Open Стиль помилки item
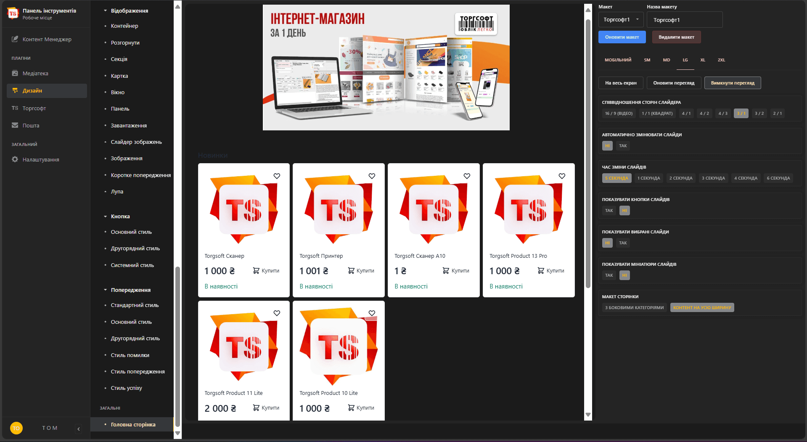The width and height of the screenshot is (807, 442). pyautogui.click(x=130, y=355)
